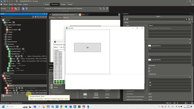Click the arrow icon next to Окно 1 tree item
The image size is (194, 109).
(x=16, y=85)
